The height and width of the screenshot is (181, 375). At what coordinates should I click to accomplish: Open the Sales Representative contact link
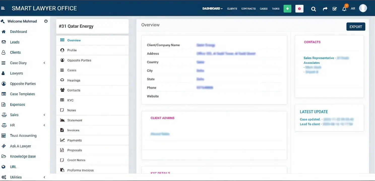point(318,58)
